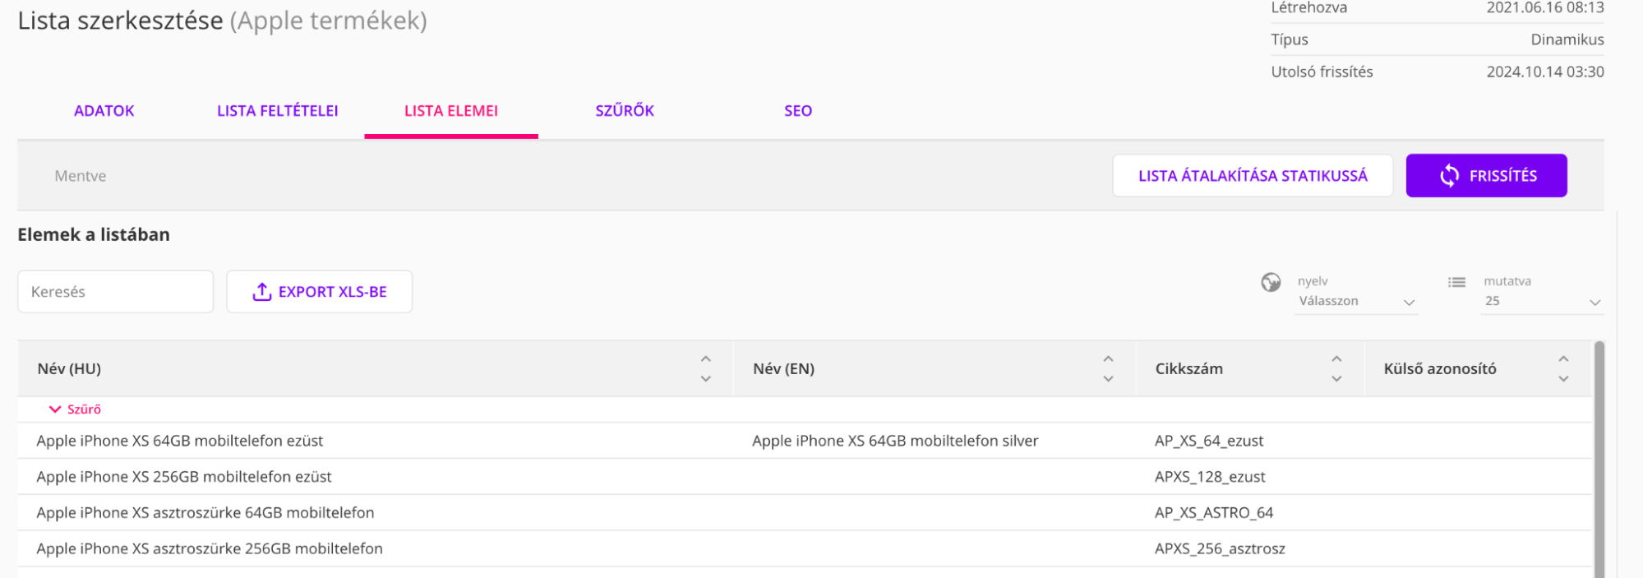Click the globe language icon
Screen dimensions: 1643x578
click(x=1271, y=283)
